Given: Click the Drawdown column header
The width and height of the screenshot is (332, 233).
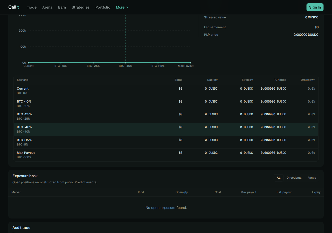Looking at the screenshot, I should 308,80.
